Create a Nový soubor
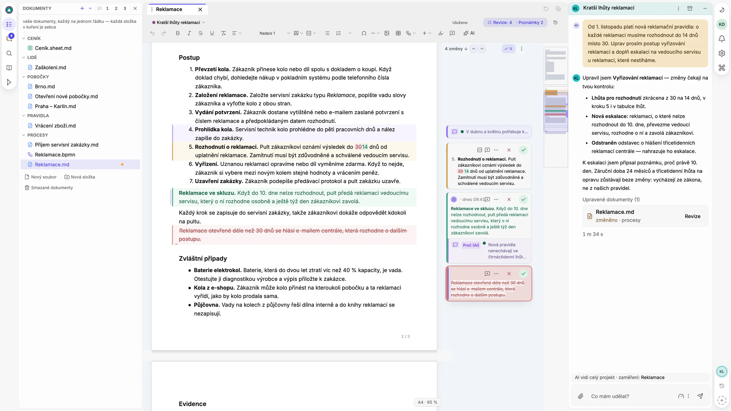Screen dimensions: 731x411 (41, 177)
